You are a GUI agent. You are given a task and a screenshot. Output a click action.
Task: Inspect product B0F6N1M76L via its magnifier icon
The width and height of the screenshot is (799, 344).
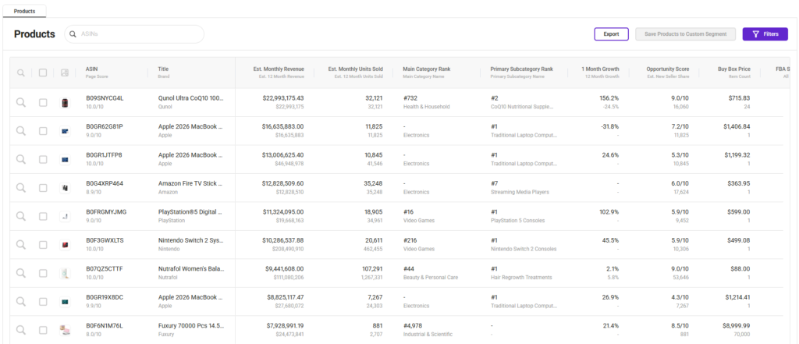point(21,330)
